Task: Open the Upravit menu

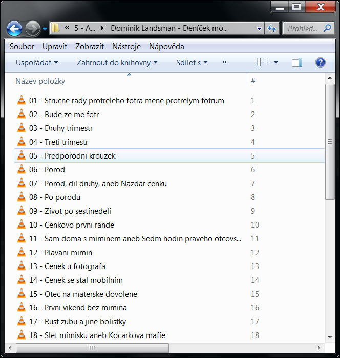Action: [x=55, y=47]
